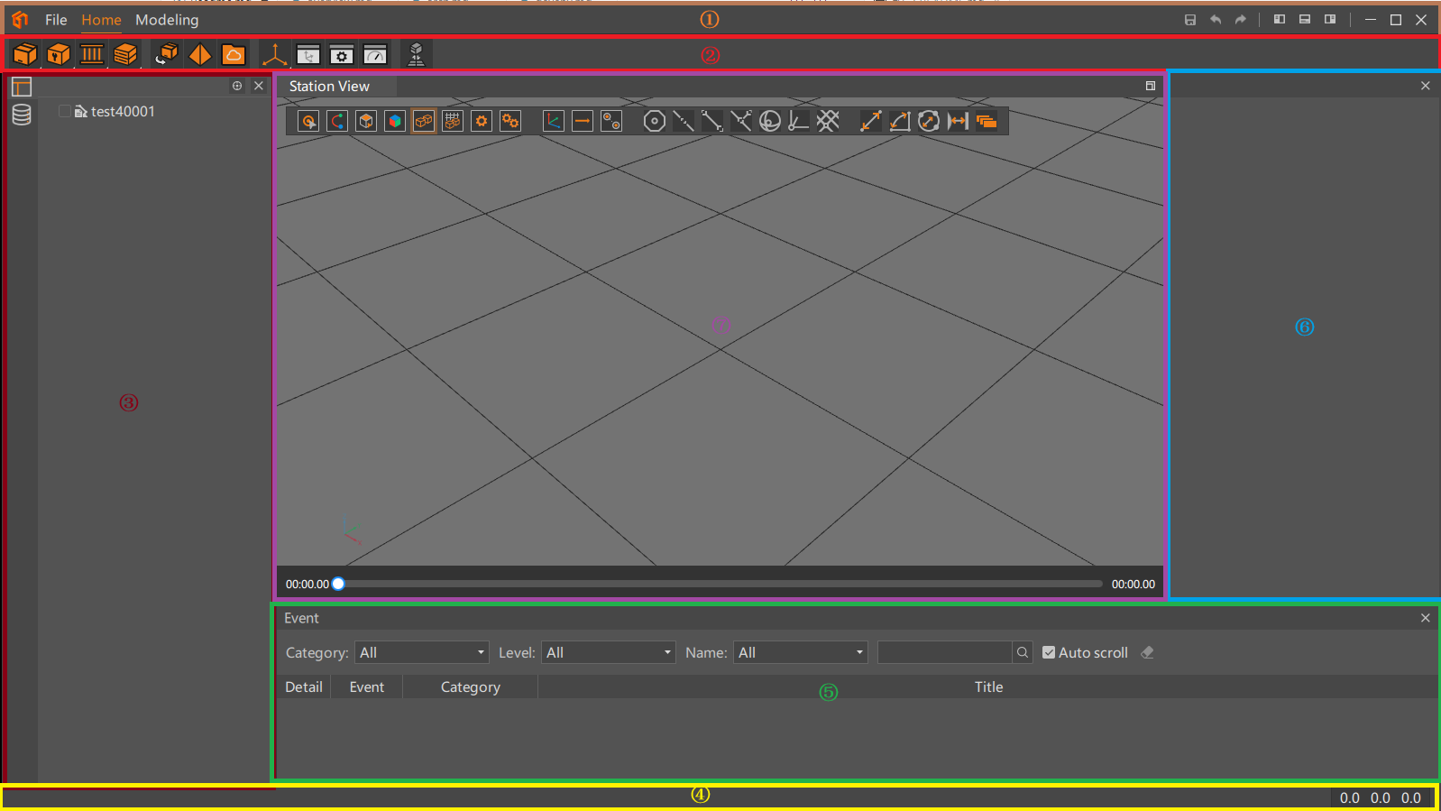Click the orange cloud folder icon

tap(234, 55)
